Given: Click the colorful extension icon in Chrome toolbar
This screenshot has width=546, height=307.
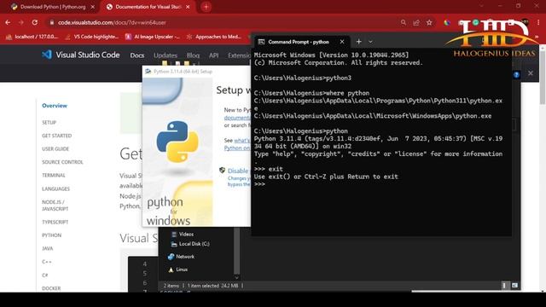Looking at the screenshot, I should tap(447, 23).
